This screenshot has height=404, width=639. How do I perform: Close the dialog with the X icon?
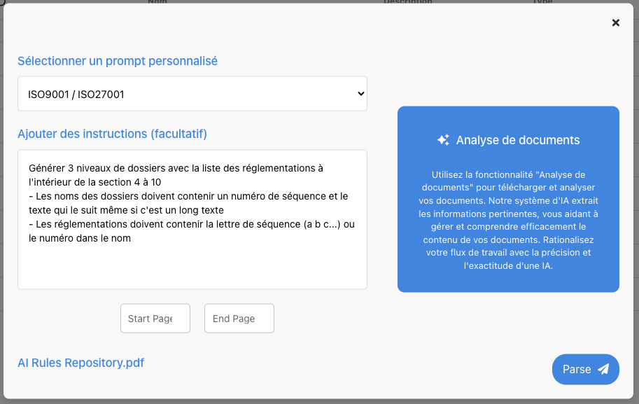(x=616, y=22)
